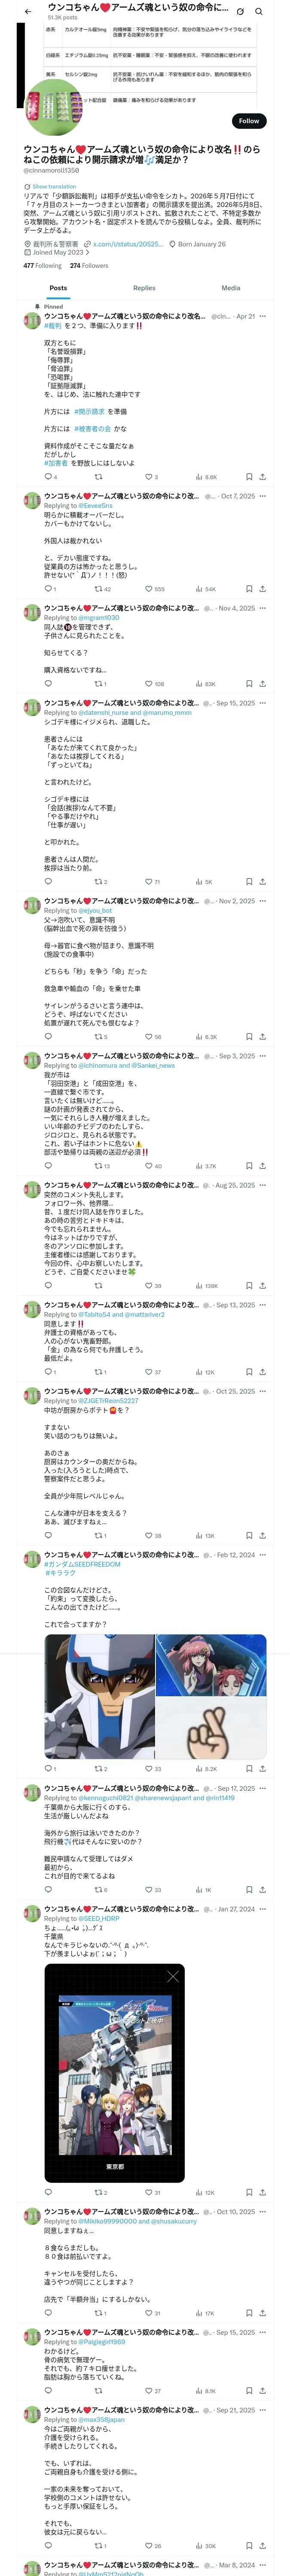Open more options on the Oct 7, 2025 post
This screenshot has height=2576, width=290.
pyautogui.click(x=262, y=496)
